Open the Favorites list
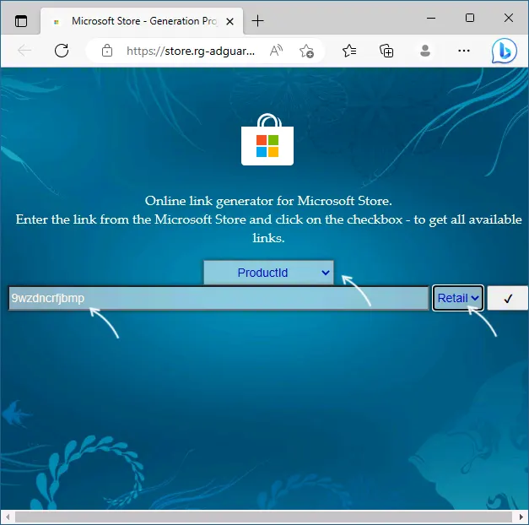Screen dimensions: 529x525 [349, 51]
